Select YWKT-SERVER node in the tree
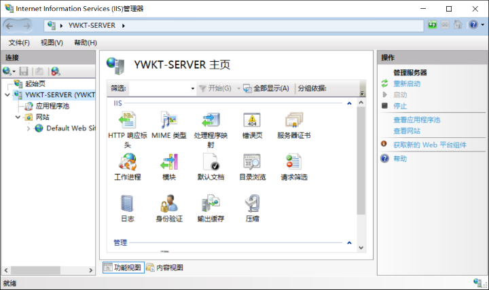The height and width of the screenshot is (290, 489). [60, 95]
